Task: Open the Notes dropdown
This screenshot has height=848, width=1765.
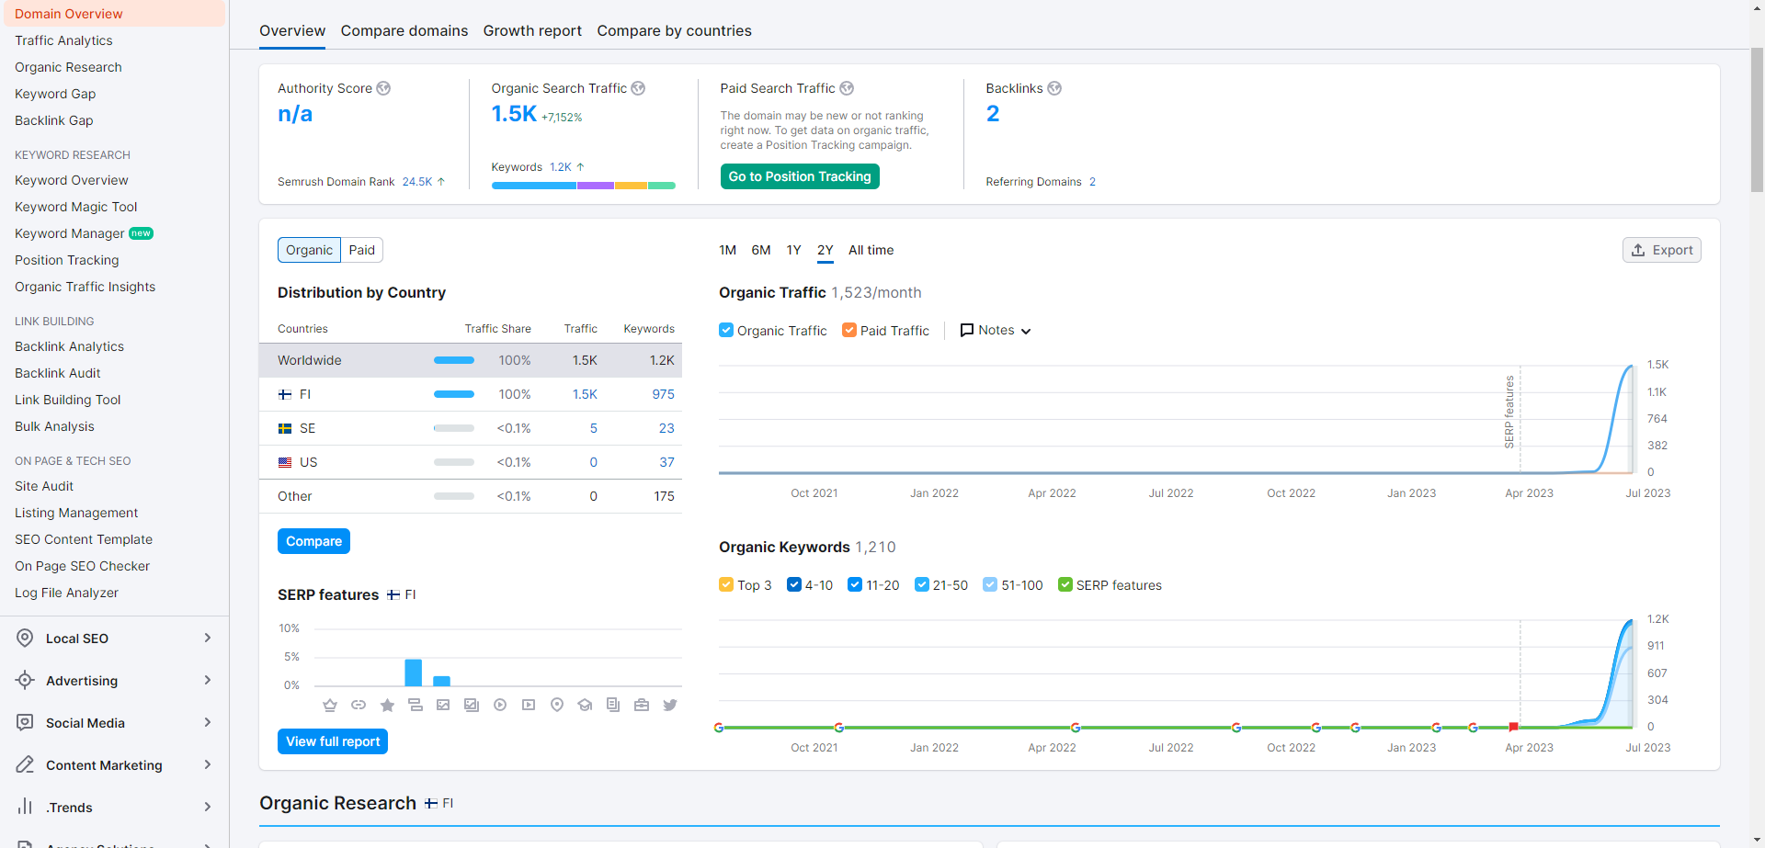Action: 996,330
